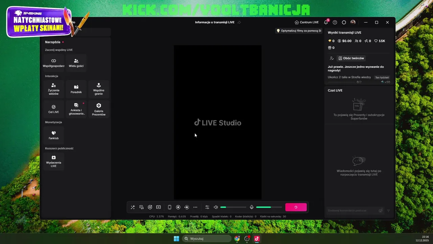Click the Ten tydzień badge

[x=382, y=78]
